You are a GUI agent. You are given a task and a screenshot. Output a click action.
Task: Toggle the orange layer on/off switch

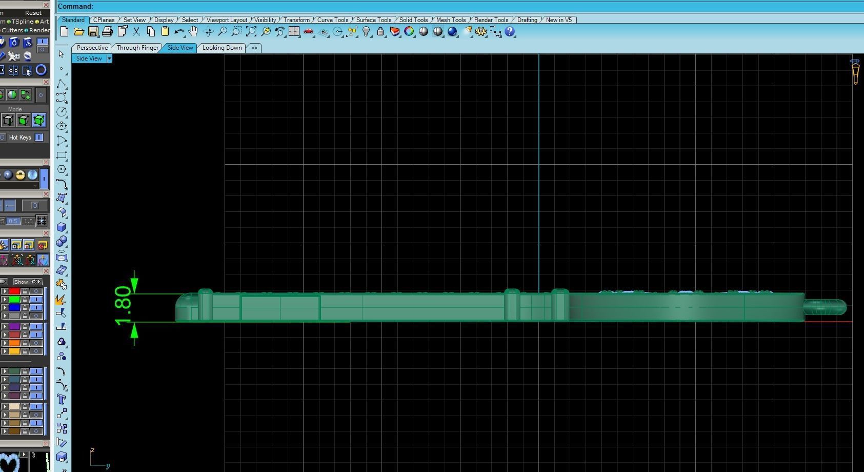(x=36, y=343)
